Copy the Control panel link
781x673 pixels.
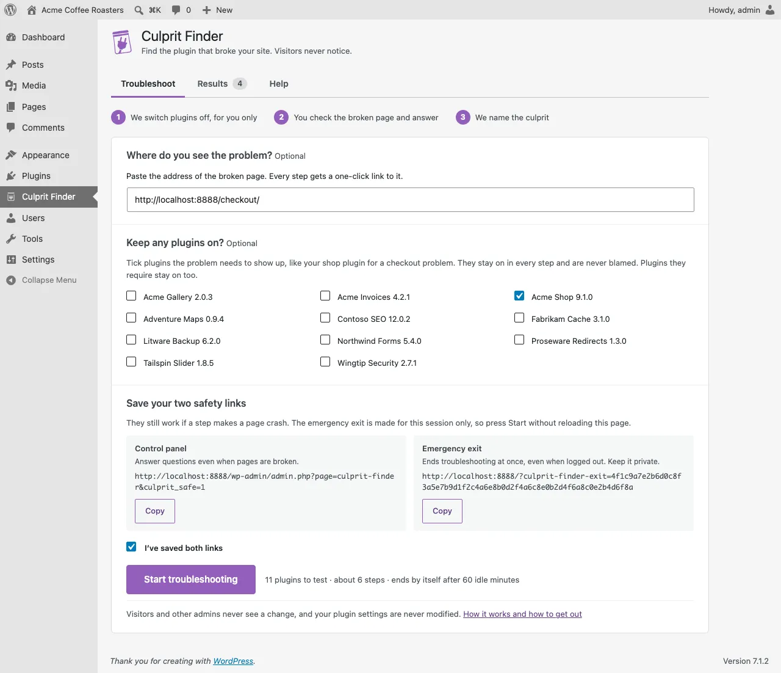(155, 511)
